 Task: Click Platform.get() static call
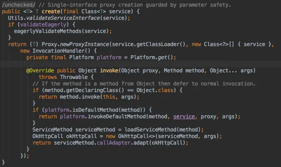(152, 57)
